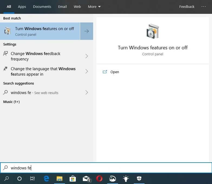Viewport: 212px width, 184px height.
Task: Expand arrow beside Turn Windows features result
Action: click(x=87, y=31)
